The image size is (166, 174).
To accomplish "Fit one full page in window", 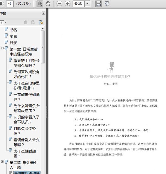I will point(107,4).
